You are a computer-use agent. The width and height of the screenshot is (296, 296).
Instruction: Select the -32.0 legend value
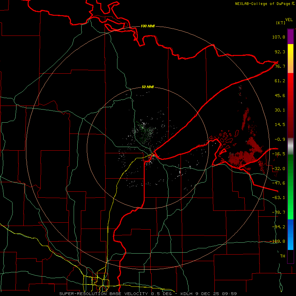tap(279, 169)
